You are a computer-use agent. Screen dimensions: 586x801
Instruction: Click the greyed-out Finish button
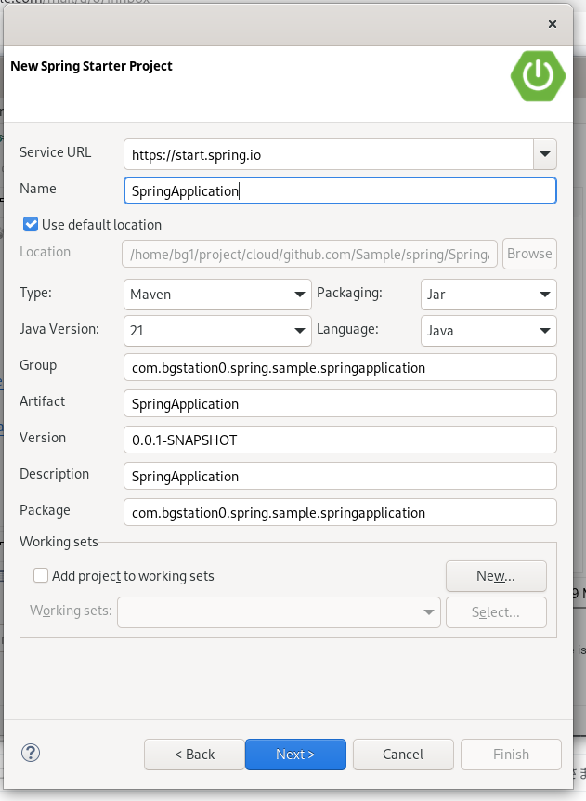[511, 754]
